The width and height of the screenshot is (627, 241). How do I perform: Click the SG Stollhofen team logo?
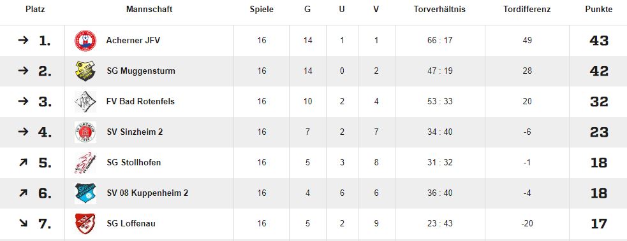click(x=85, y=163)
